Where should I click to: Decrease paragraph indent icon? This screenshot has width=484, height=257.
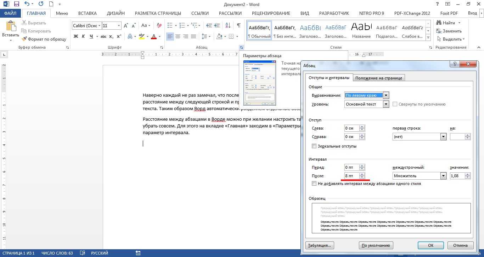click(x=209, y=26)
